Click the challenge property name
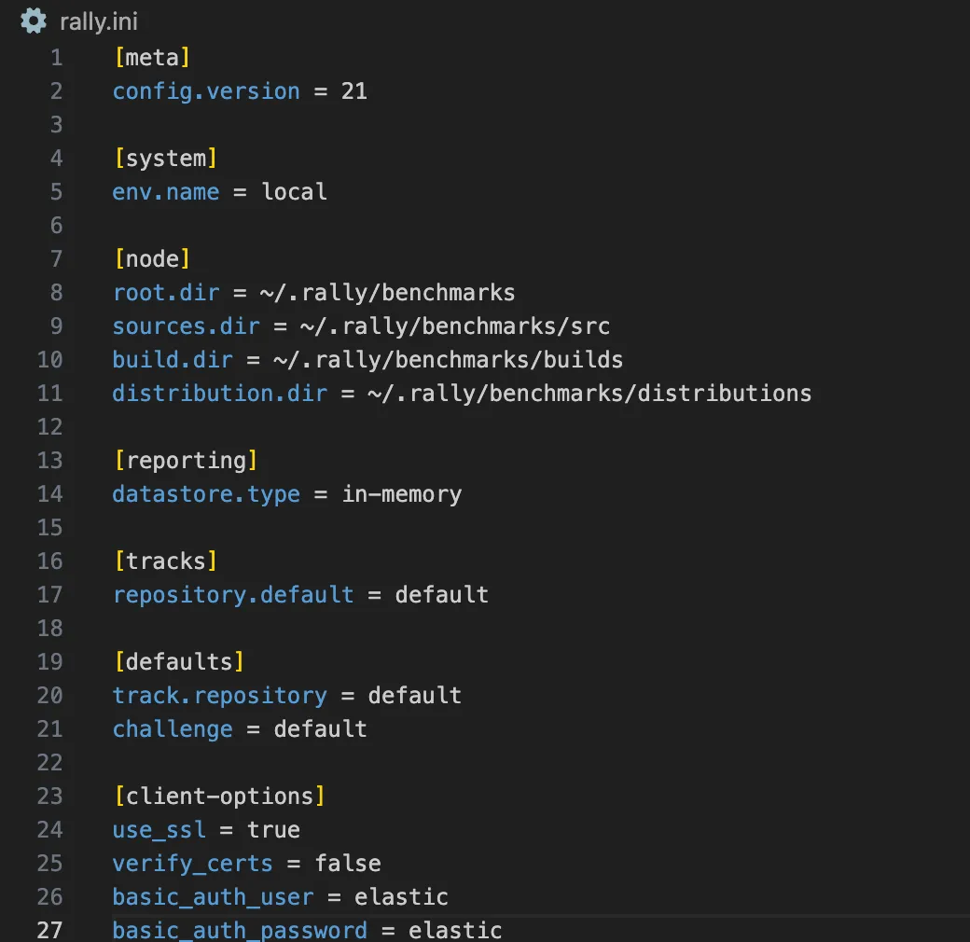The image size is (970, 942). (172, 728)
